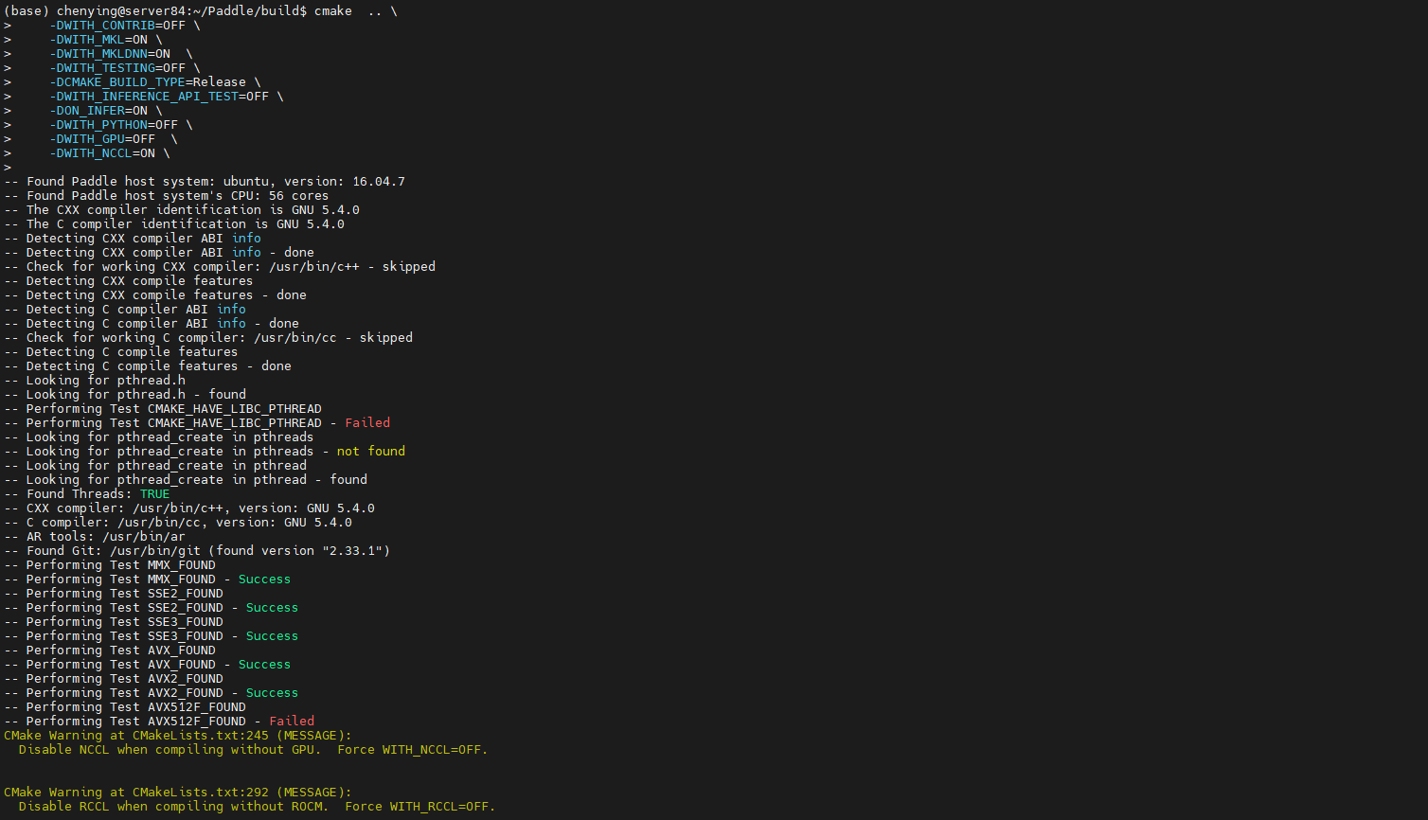Screen dimensions: 1428x820
Task: Click the 'C compiler: /usr/bin/cc, version' line
Action: tap(178, 523)
